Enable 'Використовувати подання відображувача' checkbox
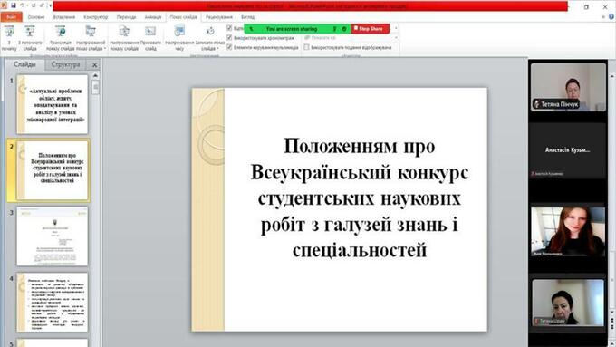 (307, 47)
